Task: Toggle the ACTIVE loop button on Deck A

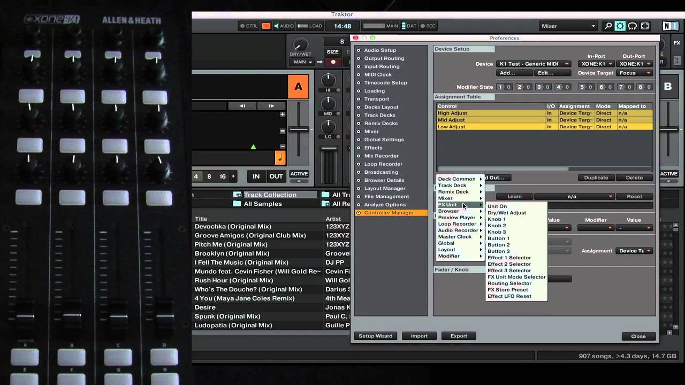Action: click(x=299, y=174)
